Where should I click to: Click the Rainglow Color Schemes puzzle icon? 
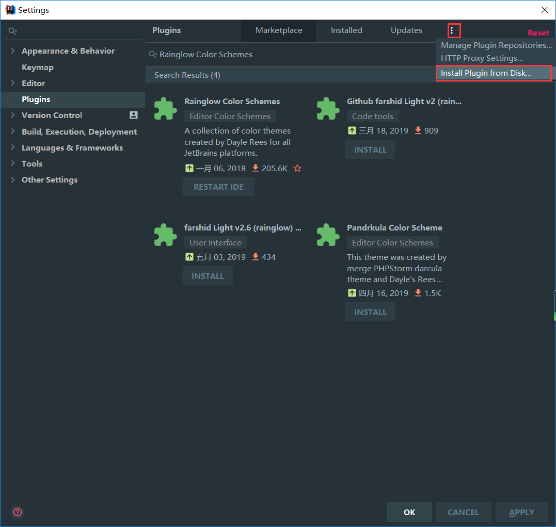pos(166,109)
